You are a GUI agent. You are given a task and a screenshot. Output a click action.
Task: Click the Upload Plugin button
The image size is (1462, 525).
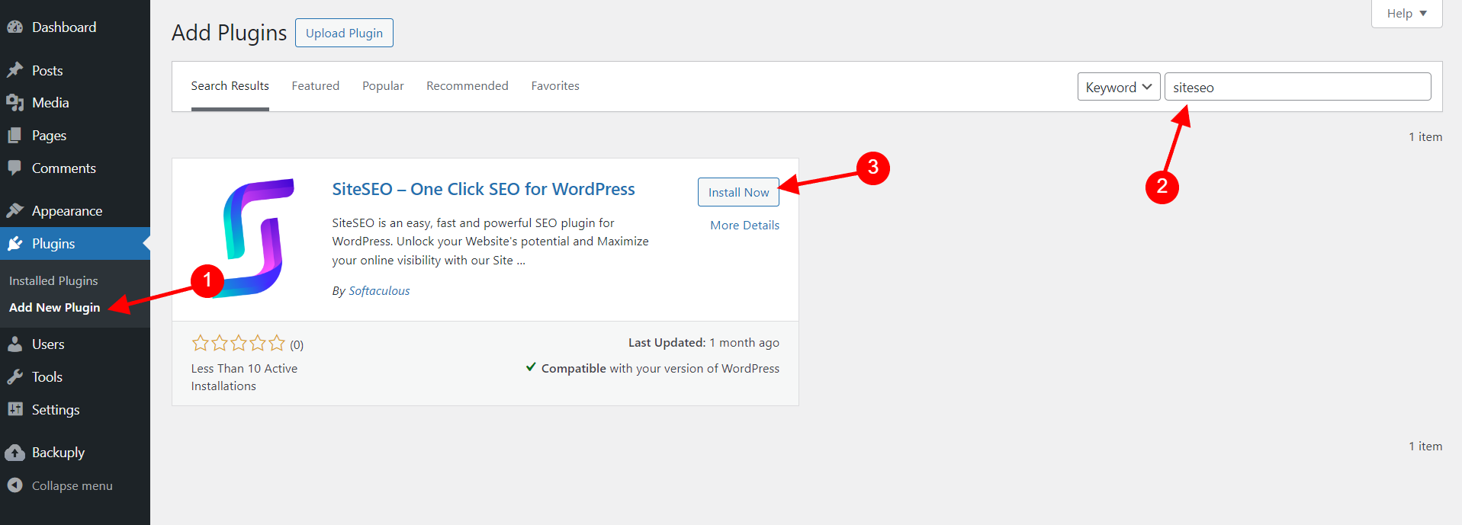344,33
